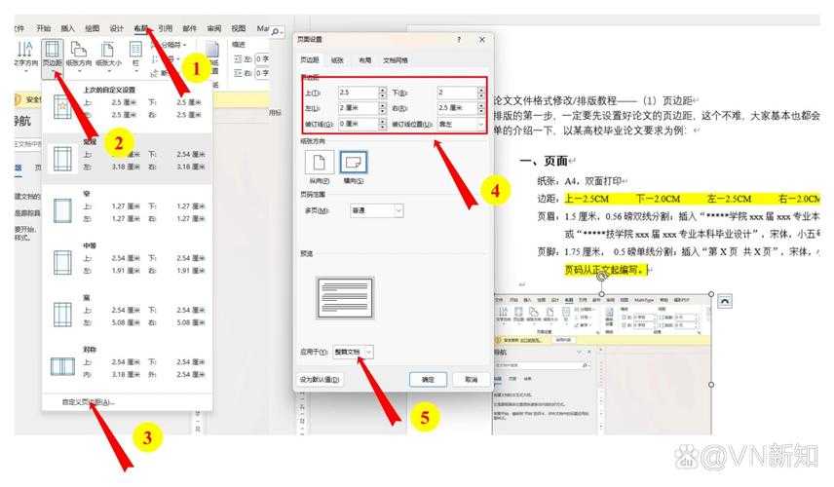The height and width of the screenshot is (487, 834).
Task: Adjust Left margin with its spinner arrows
Action: click(383, 108)
